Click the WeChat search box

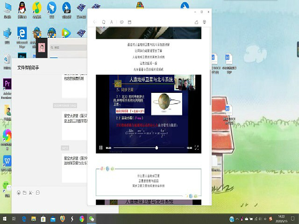pyautogui.click(x=68, y=48)
